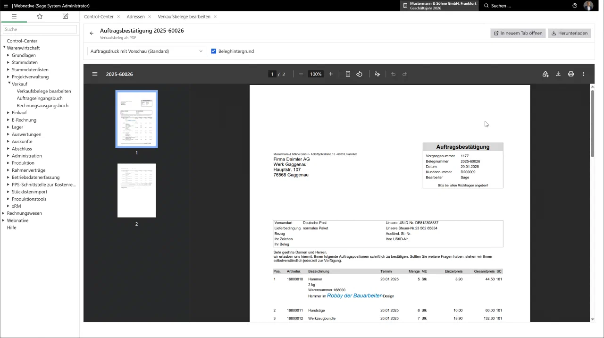This screenshot has width=604, height=338.
Task: Click the In neuem Tab öffnen button
Action: point(518,33)
